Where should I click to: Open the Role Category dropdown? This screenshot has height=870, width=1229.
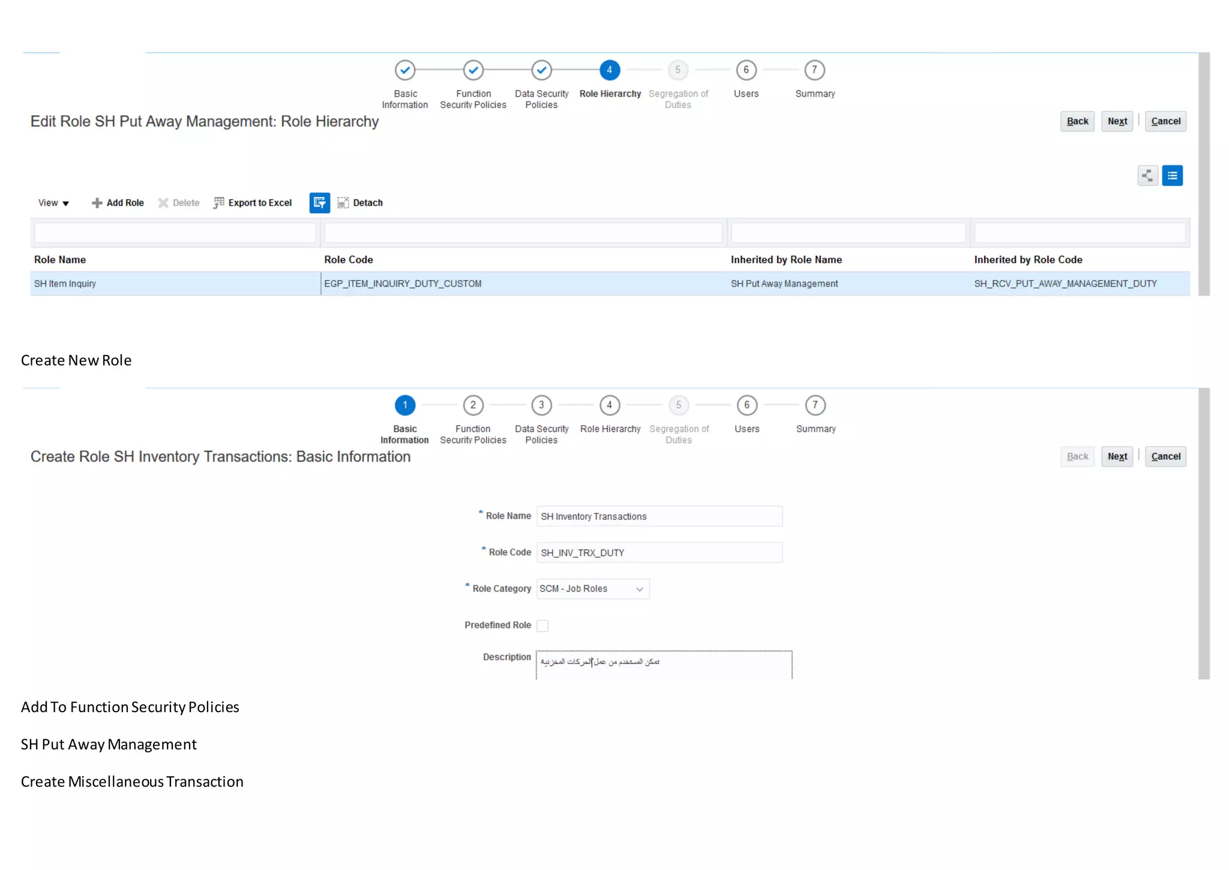point(593,589)
